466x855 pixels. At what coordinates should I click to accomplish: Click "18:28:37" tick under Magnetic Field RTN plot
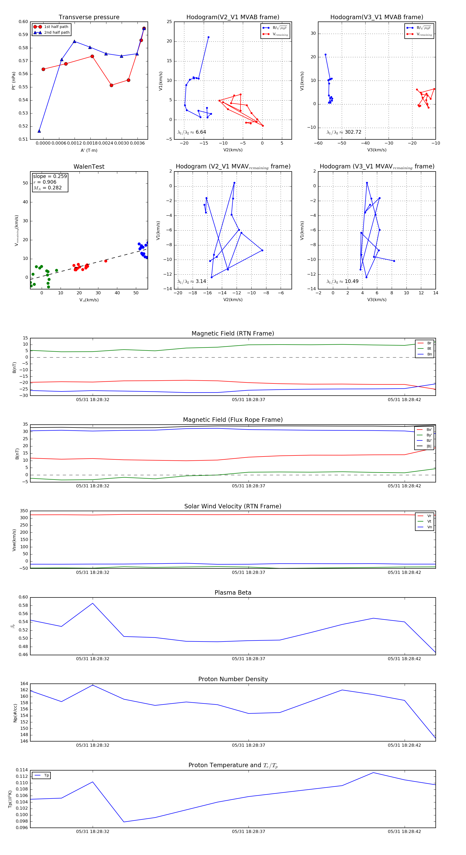click(x=249, y=400)
